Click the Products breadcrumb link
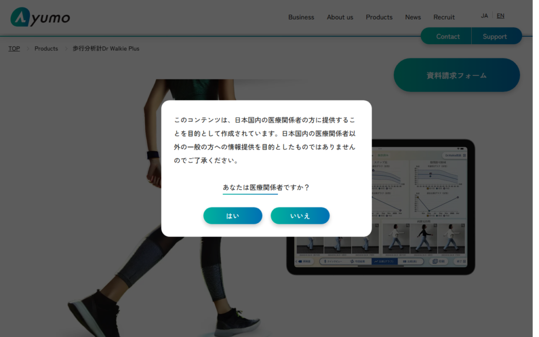Viewport: 539px width, 337px height. pos(46,48)
